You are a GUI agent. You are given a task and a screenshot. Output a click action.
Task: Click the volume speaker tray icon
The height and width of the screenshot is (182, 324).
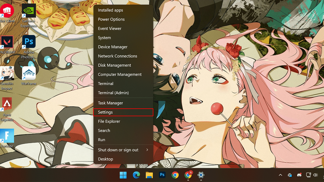pyautogui.click(x=315, y=175)
